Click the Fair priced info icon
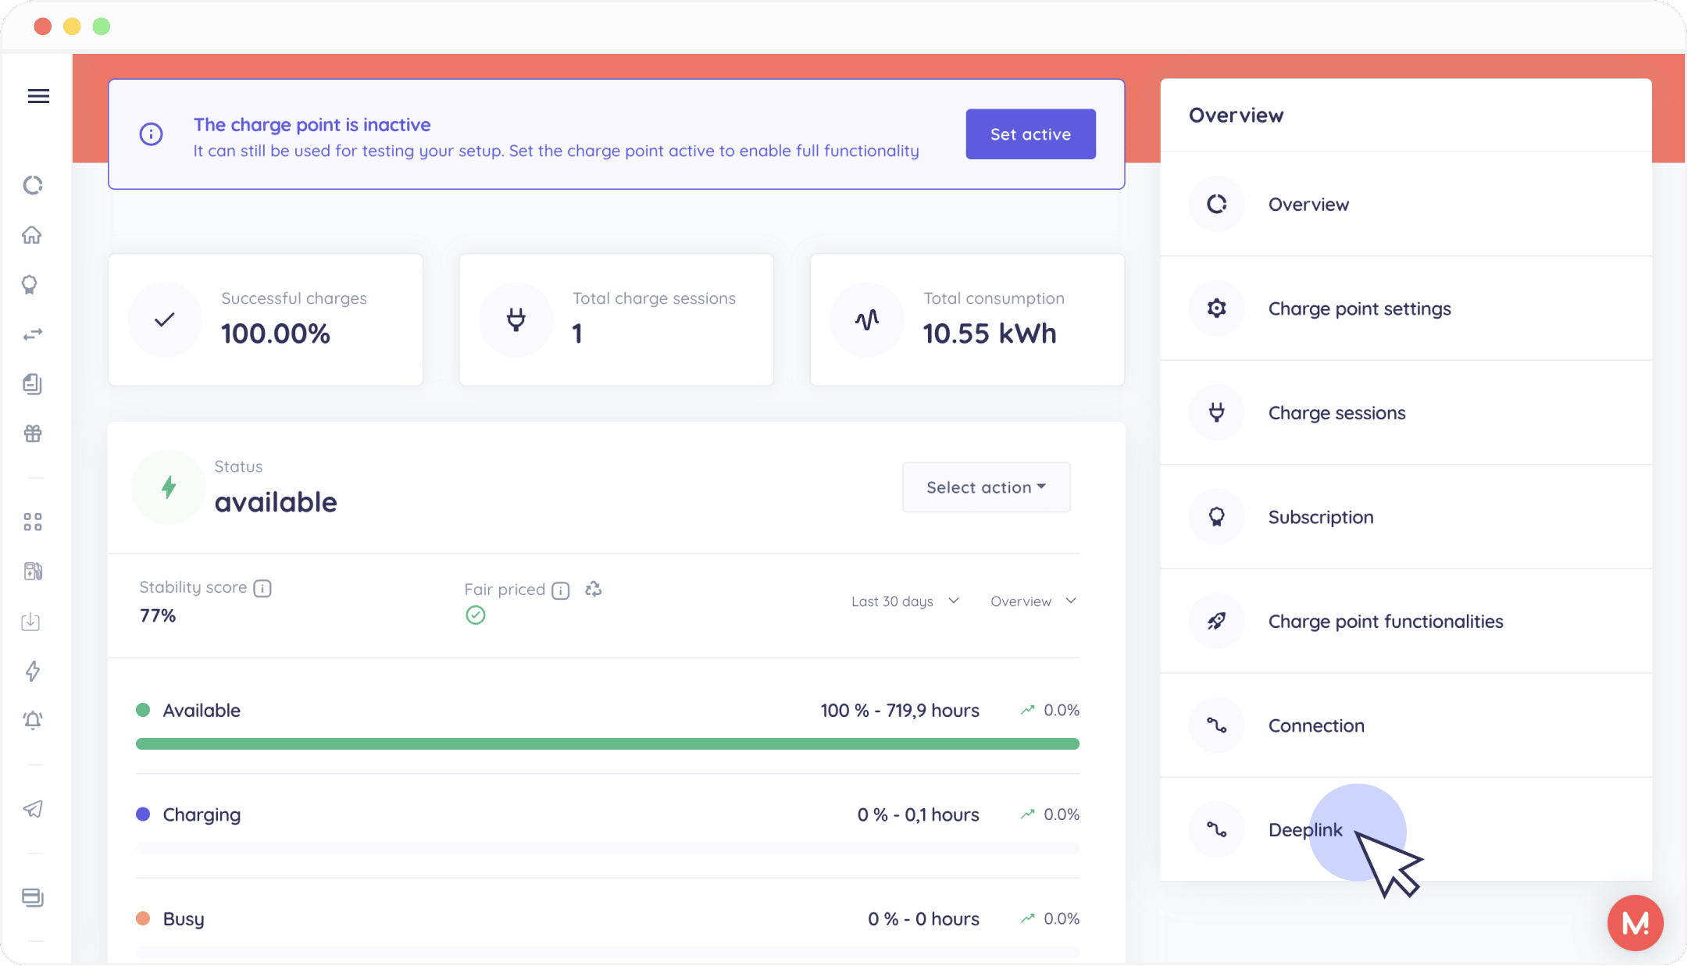 pyautogui.click(x=561, y=590)
